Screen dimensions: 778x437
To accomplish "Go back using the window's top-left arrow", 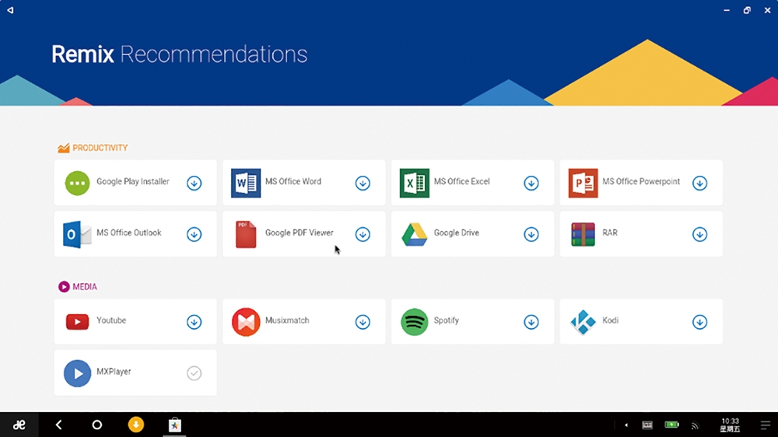I will [x=10, y=10].
